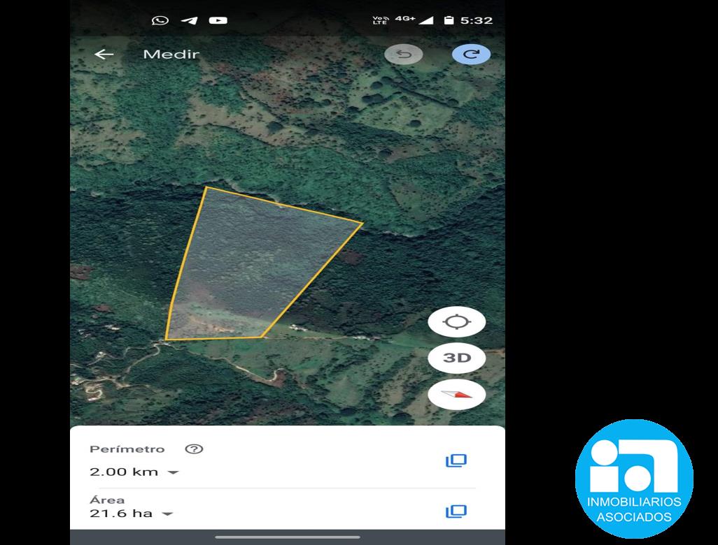Image resolution: width=718 pixels, height=545 pixels.
Task: Copy the perimeter value
Action: pos(456,460)
